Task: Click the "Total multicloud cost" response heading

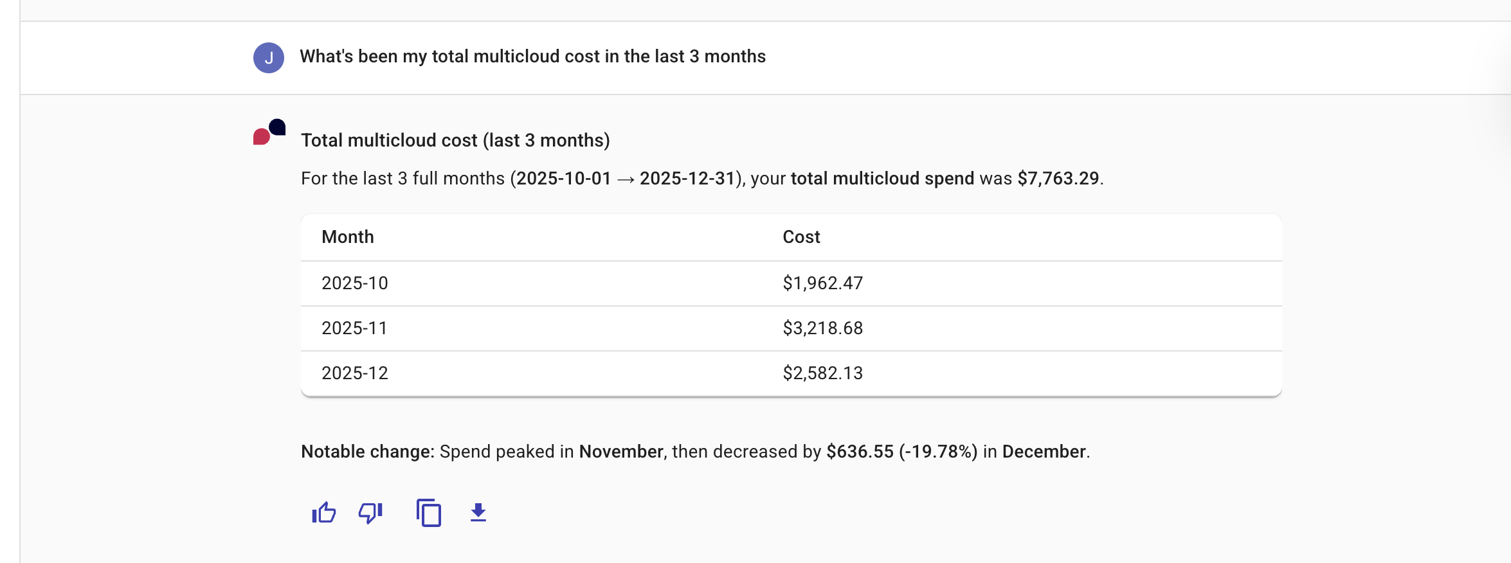Action: point(455,140)
